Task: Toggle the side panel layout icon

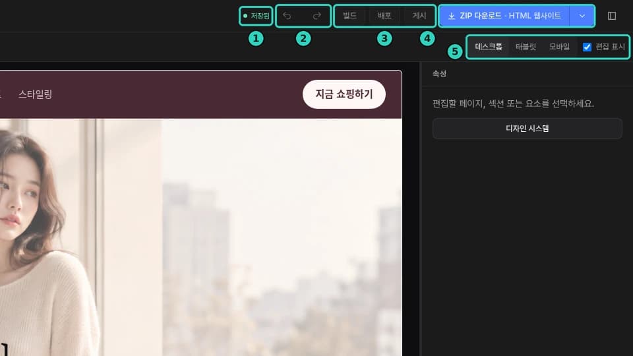Action: (612, 16)
